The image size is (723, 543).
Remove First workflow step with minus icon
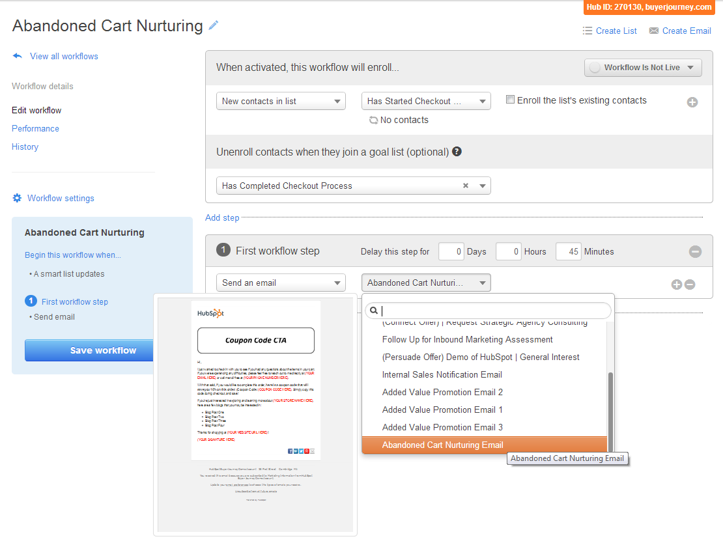(696, 251)
